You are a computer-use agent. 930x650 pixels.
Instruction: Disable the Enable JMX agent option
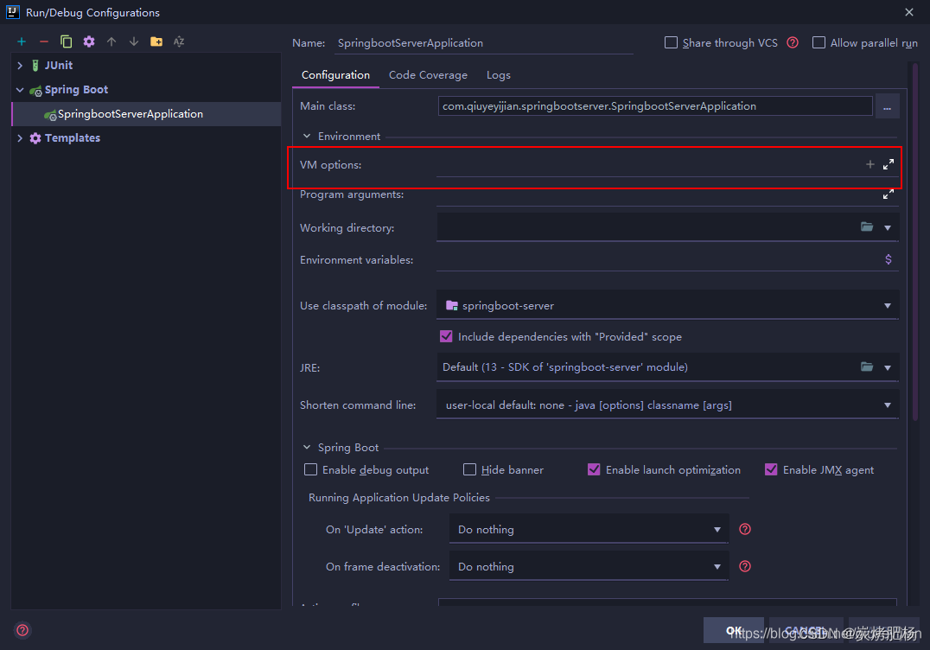point(770,469)
